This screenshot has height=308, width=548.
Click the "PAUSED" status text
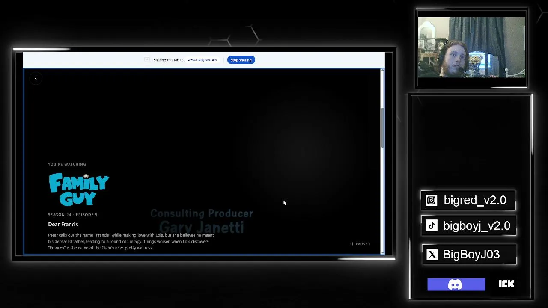click(363, 244)
